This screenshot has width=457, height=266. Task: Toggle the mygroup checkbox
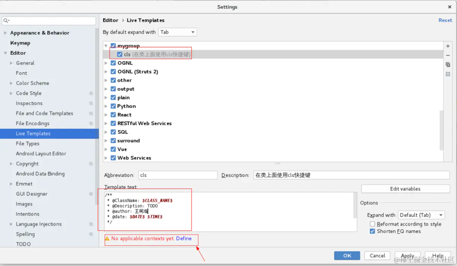(113, 46)
